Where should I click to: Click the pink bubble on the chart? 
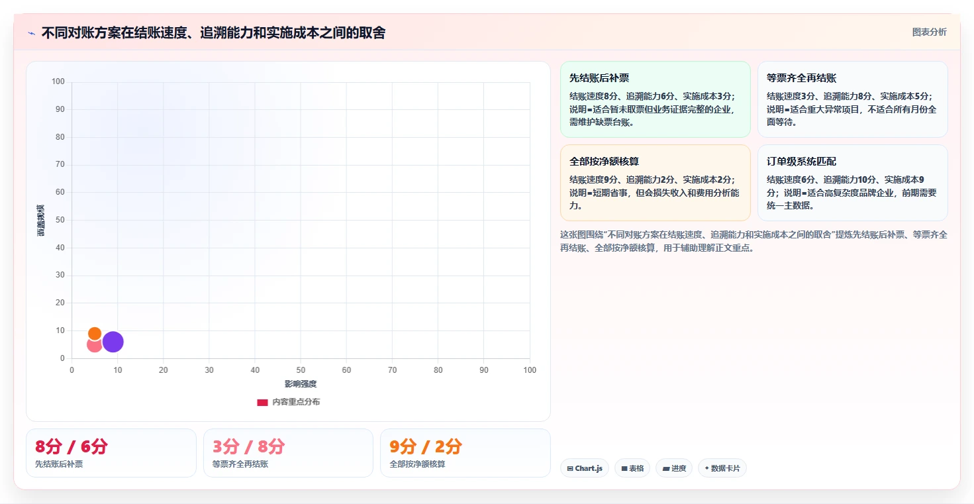point(95,345)
